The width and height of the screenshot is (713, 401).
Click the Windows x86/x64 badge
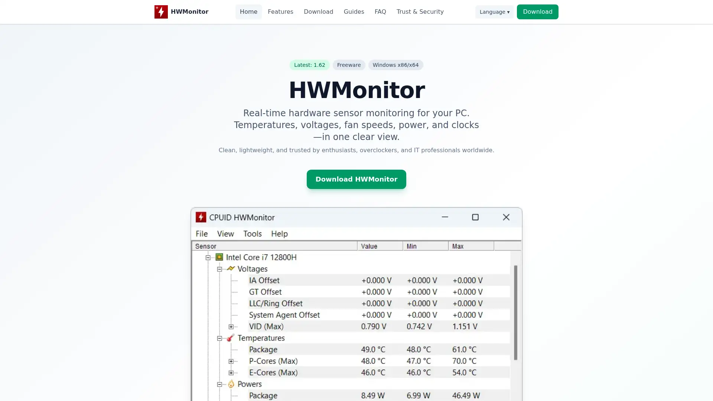click(395, 65)
